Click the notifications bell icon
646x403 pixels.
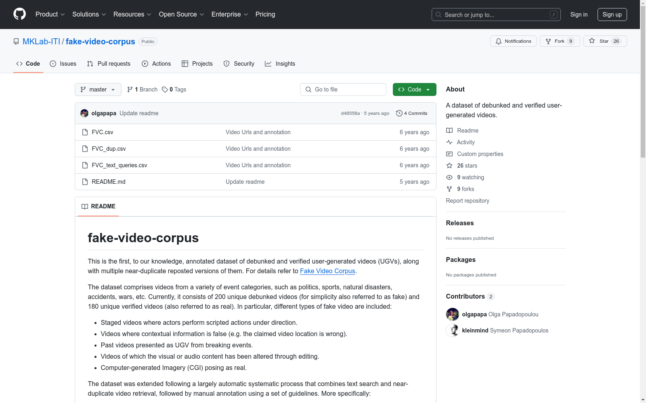(499, 41)
